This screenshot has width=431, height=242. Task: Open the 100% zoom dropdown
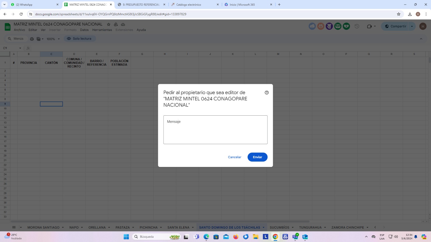click(53, 39)
